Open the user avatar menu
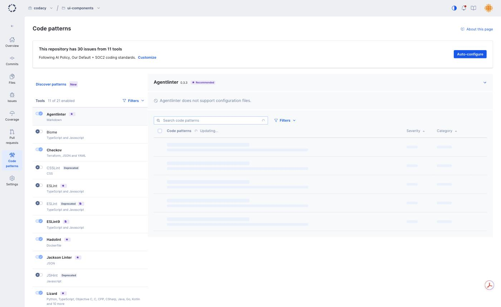 (488, 8)
